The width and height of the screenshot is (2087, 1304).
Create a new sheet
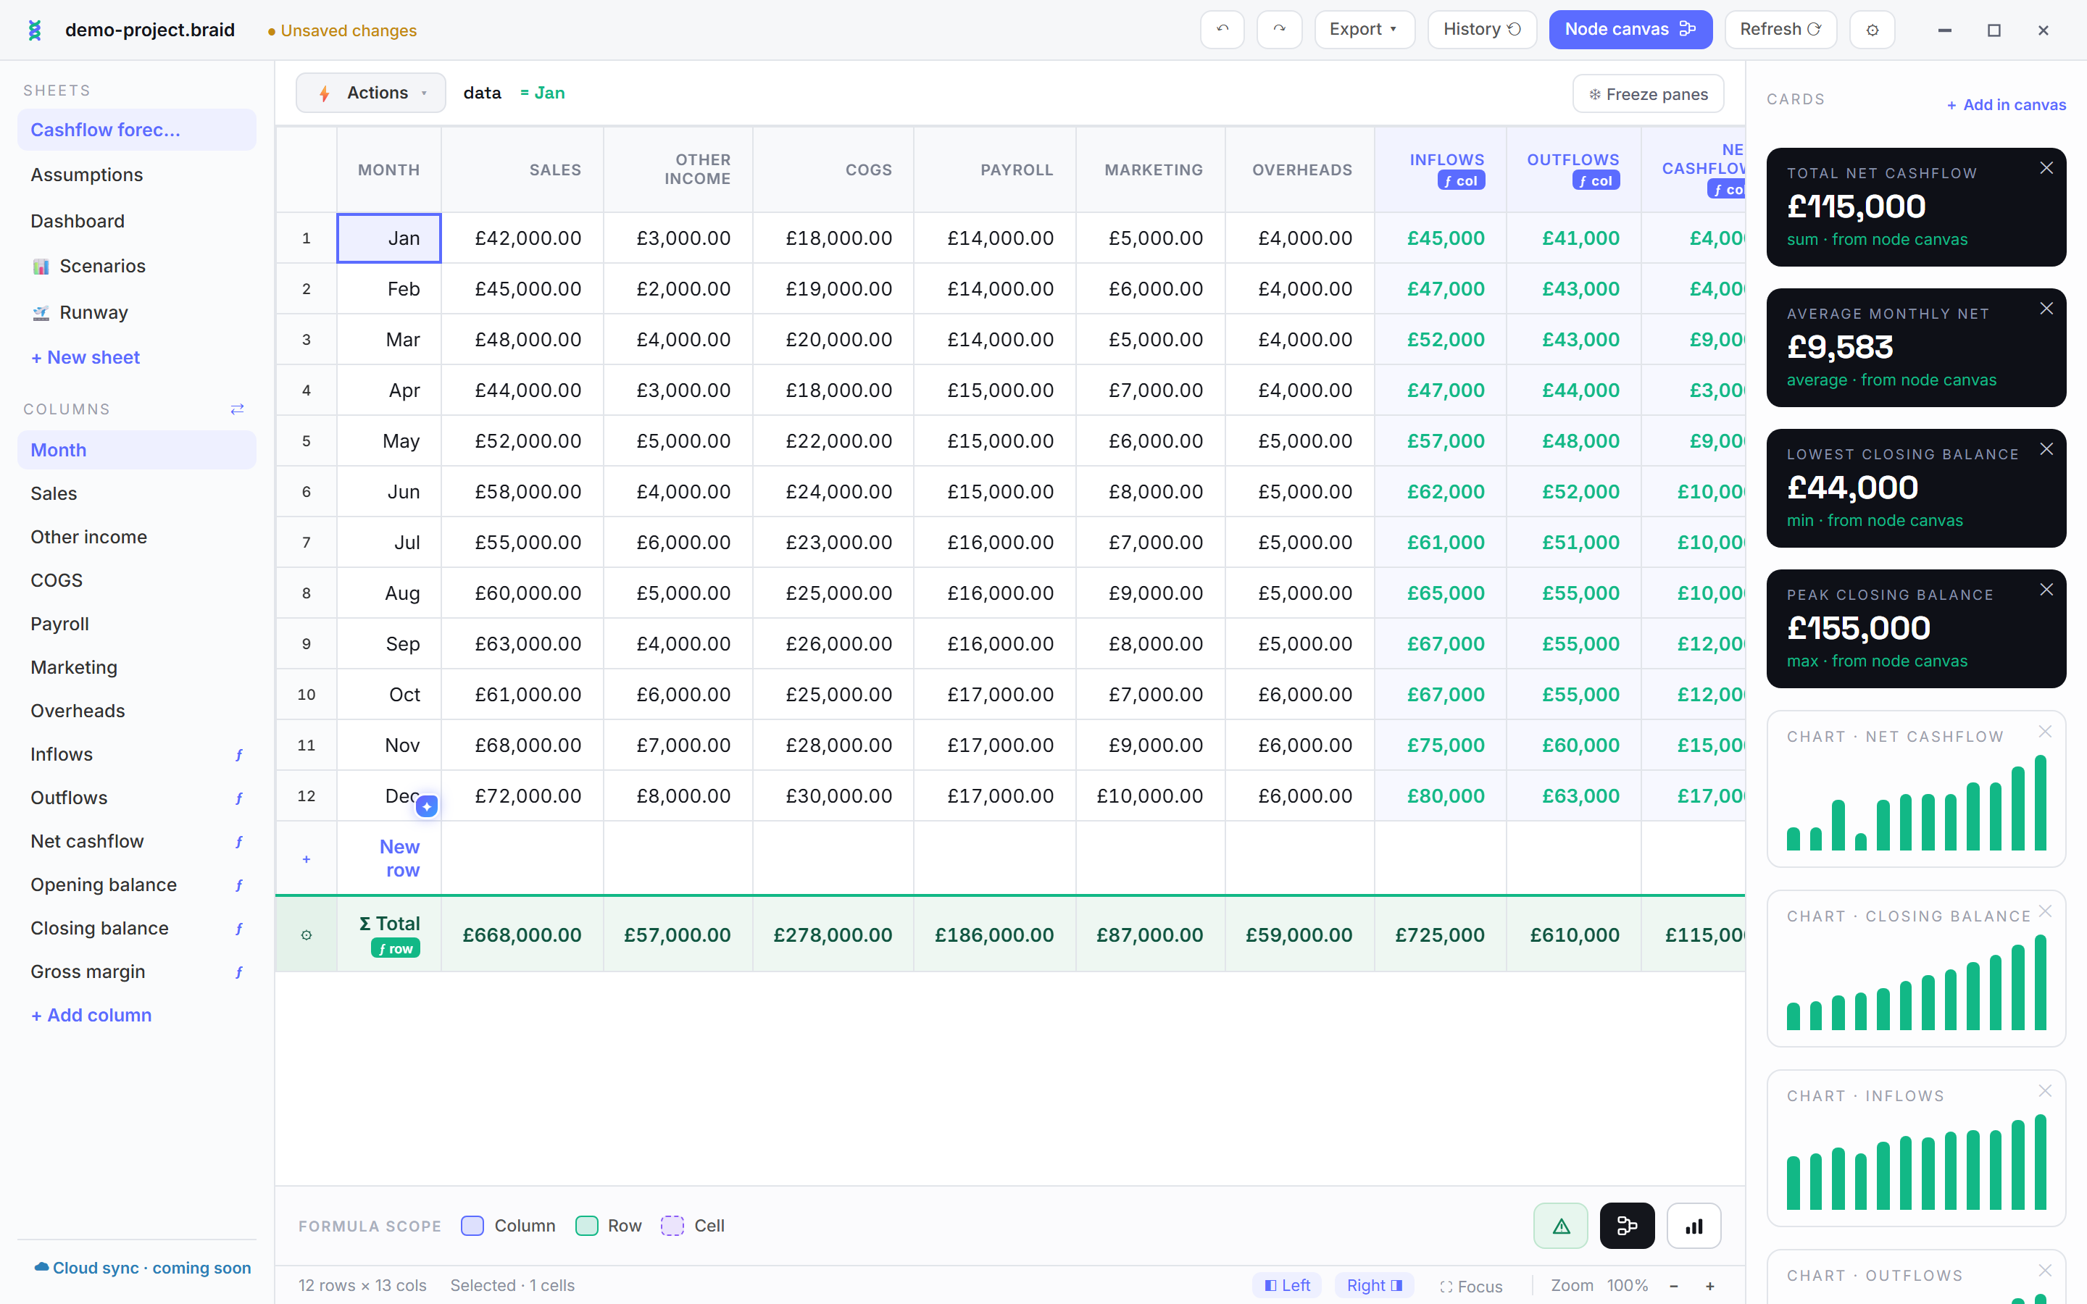tap(86, 357)
